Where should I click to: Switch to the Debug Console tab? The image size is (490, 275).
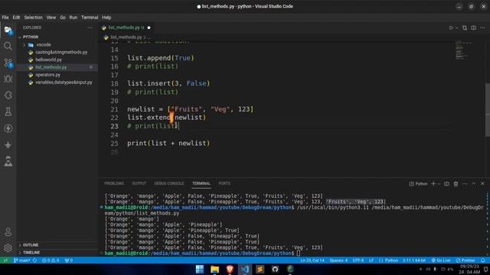click(x=169, y=183)
